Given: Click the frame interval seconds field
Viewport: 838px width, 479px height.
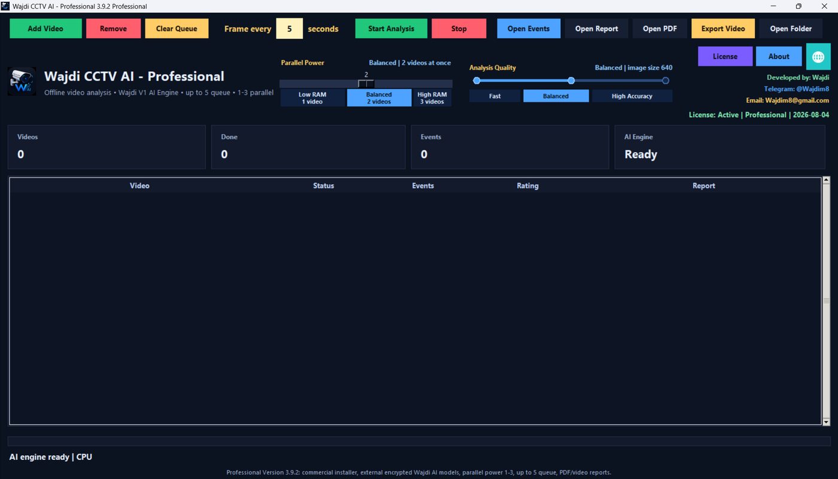Looking at the screenshot, I should (290, 29).
